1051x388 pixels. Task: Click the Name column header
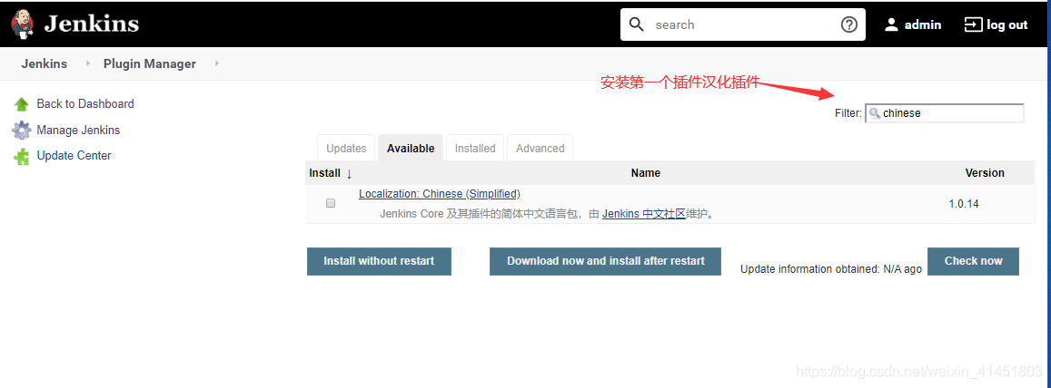pyautogui.click(x=646, y=172)
